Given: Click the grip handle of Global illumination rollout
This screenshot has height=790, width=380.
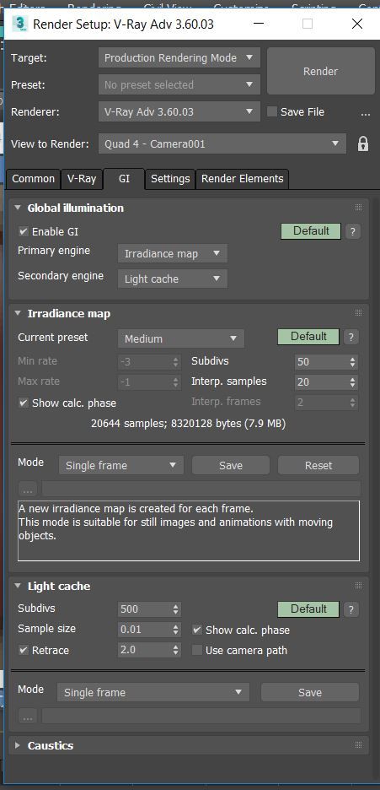Looking at the screenshot, I should tap(358, 208).
